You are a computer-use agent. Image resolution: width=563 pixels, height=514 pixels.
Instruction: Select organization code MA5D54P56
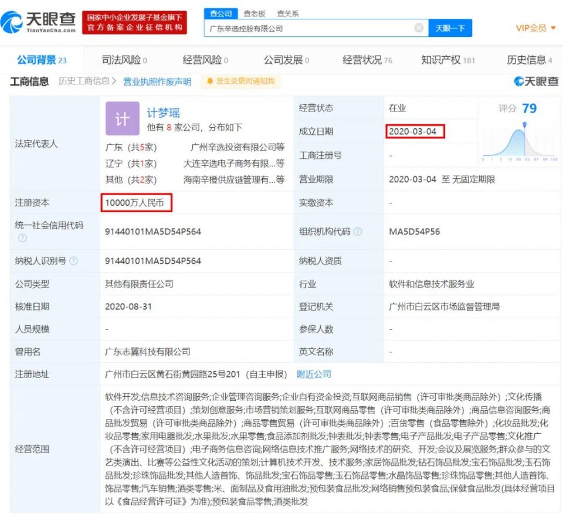point(415,232)
